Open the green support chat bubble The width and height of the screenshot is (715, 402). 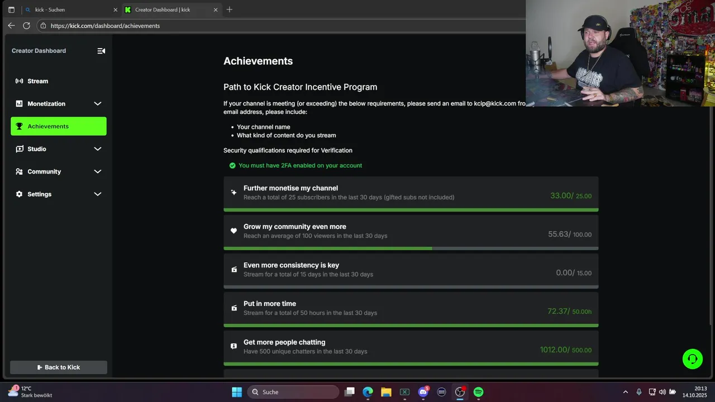pos(693,359)
